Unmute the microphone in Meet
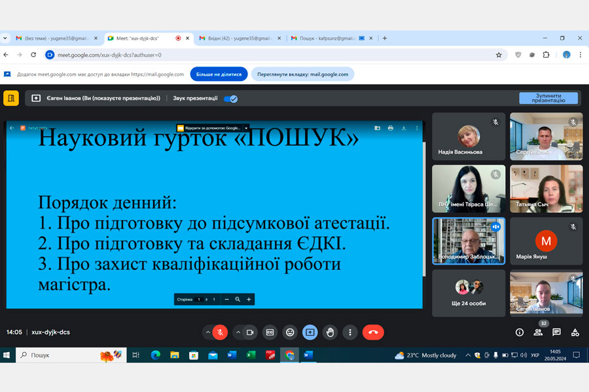The height and width of the screenshot is (392, 589). pos(220,333)
